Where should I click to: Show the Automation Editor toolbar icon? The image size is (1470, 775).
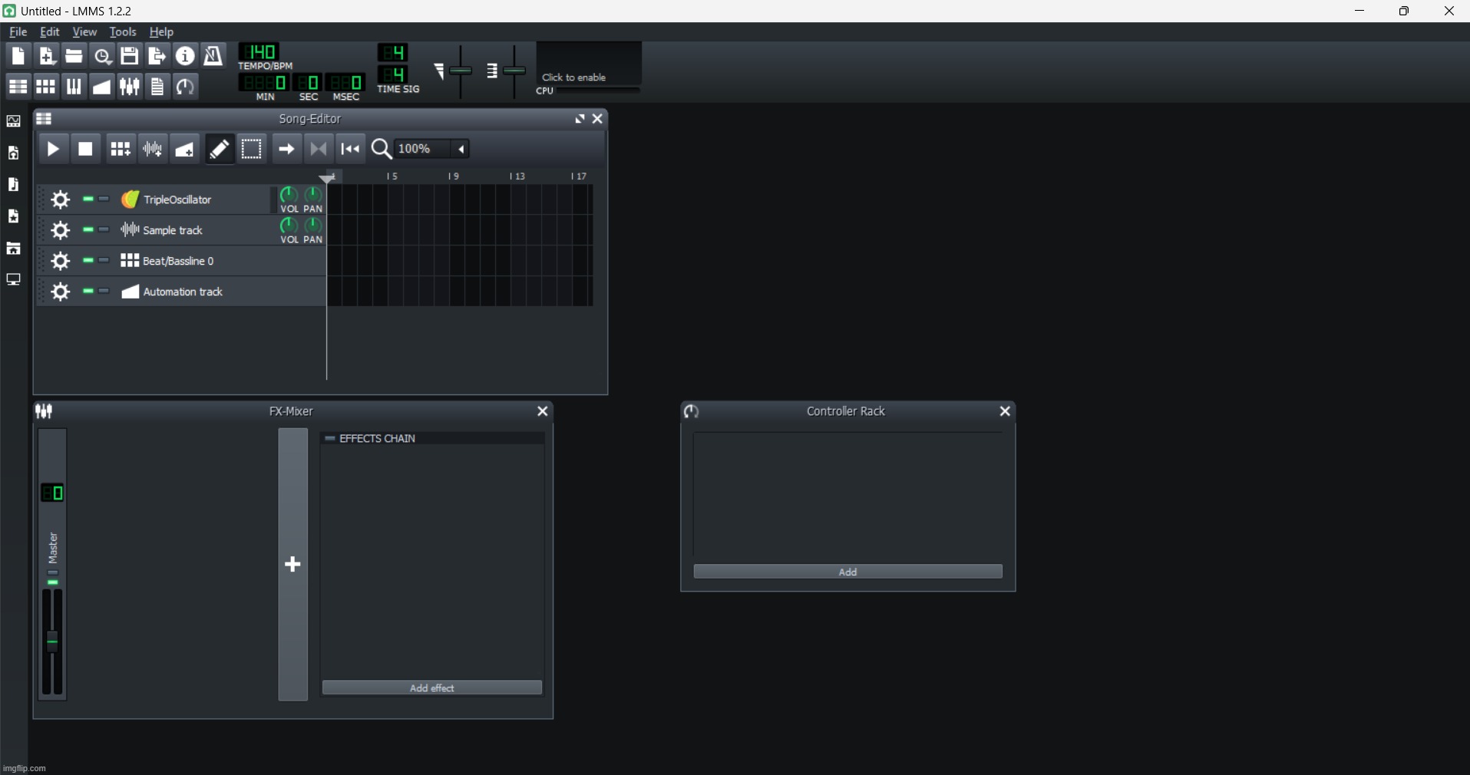click(102, 86)
